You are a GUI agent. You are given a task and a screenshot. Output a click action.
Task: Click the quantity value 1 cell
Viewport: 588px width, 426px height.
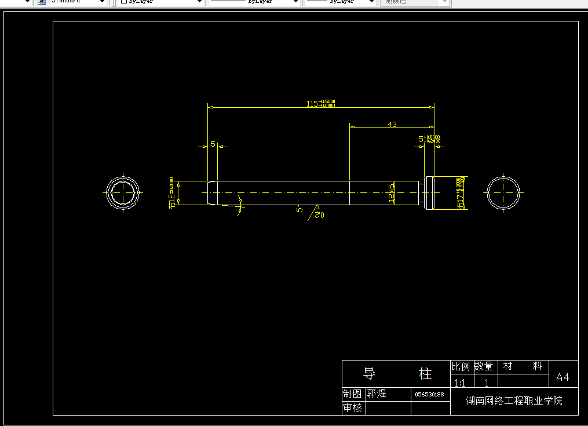[x=486, y=381]
